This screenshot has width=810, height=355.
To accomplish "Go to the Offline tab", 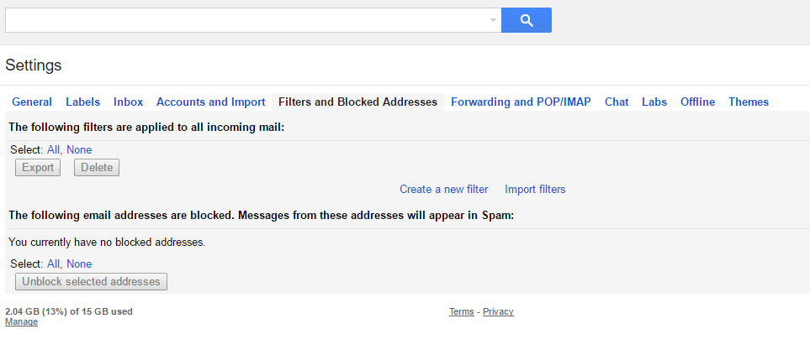I will click(697, 102).
